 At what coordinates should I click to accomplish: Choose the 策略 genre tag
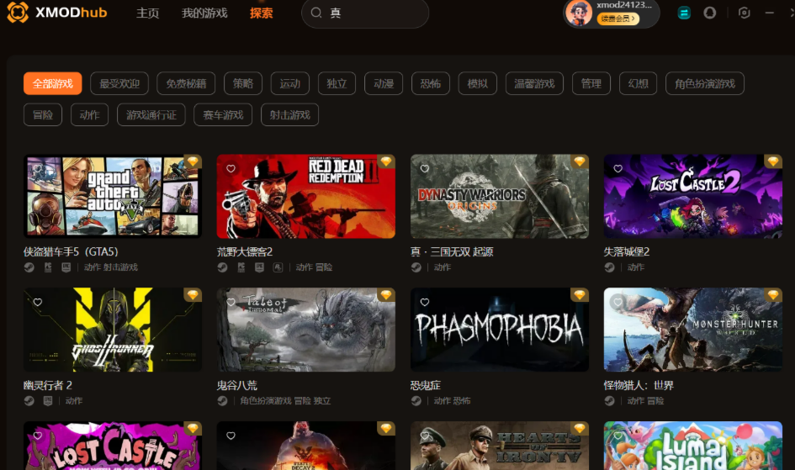[243, 83]
